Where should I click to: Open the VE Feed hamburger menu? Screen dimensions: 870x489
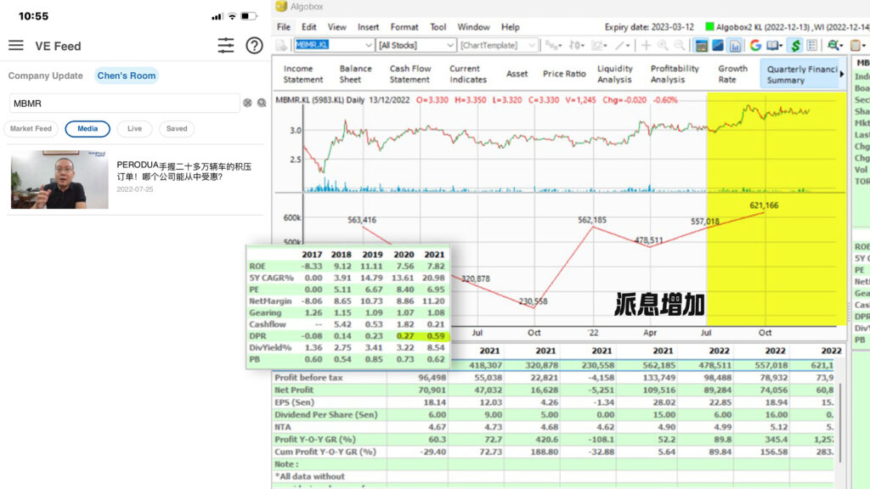(16, 46)
